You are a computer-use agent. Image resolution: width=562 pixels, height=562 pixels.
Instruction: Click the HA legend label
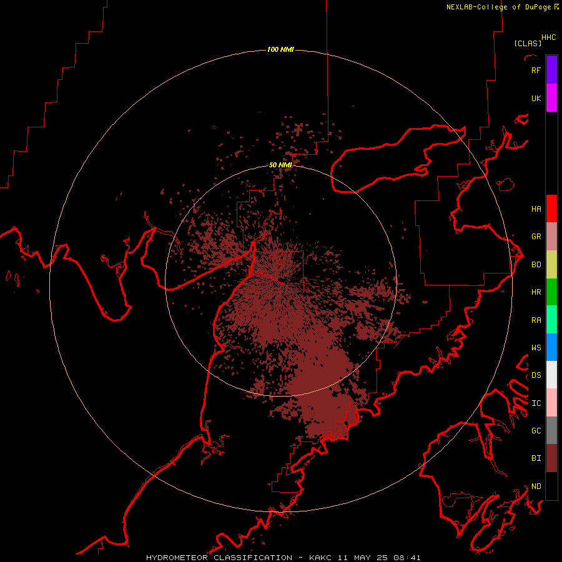click(536, 209)
